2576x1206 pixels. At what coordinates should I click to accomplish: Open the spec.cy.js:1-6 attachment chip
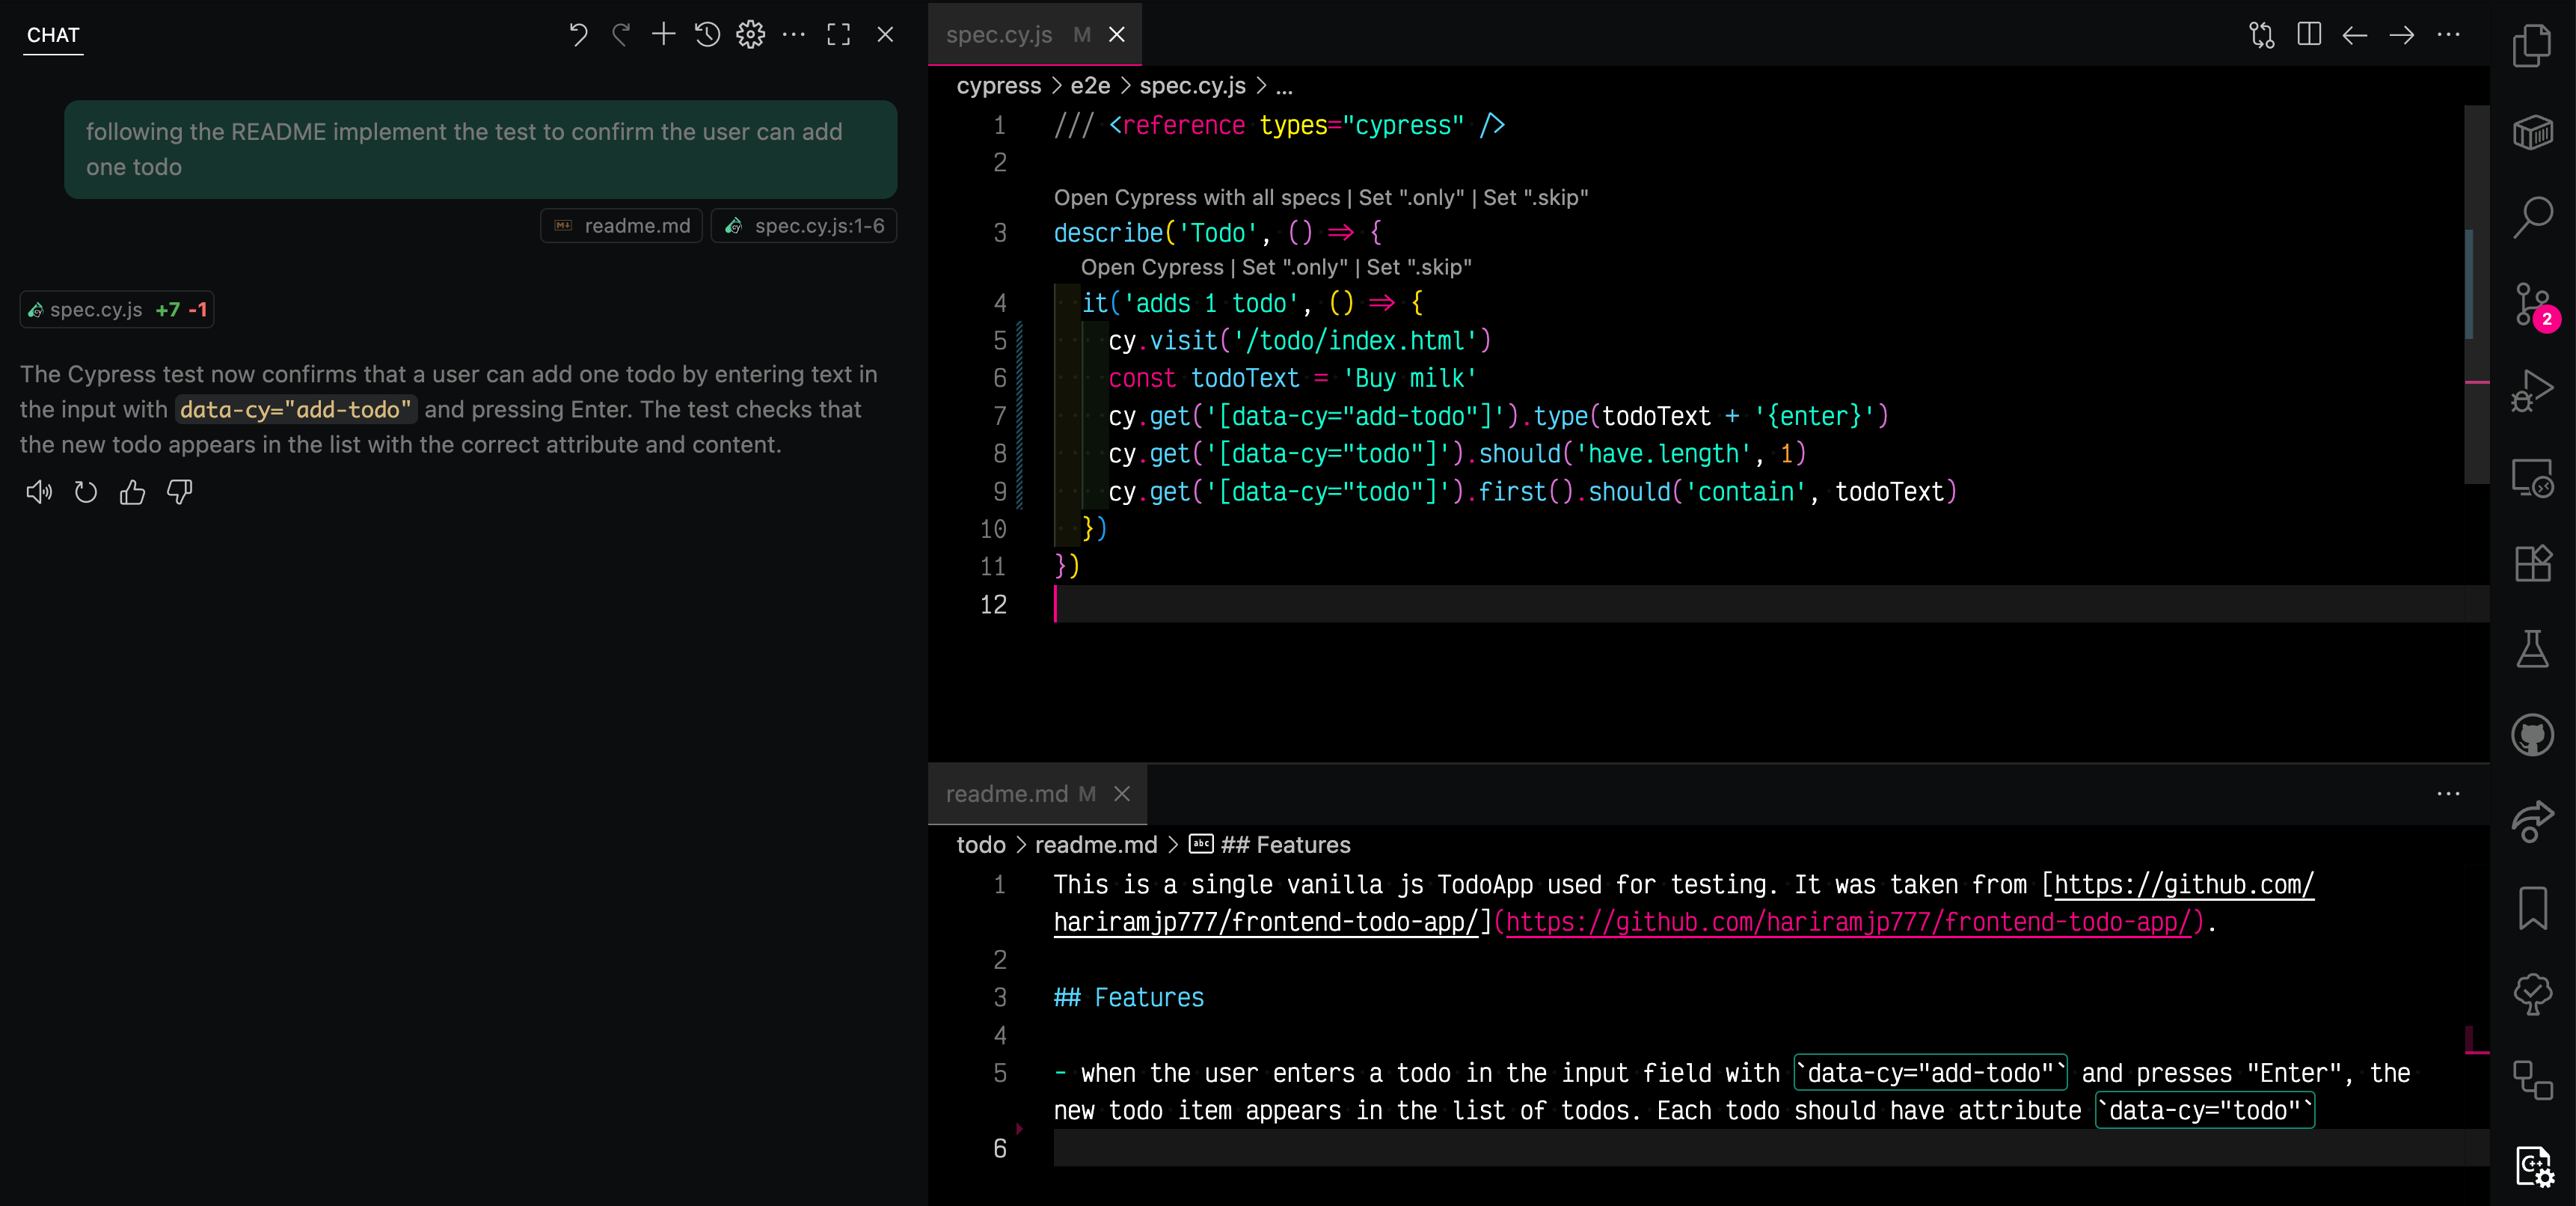(x=805, y=226)
